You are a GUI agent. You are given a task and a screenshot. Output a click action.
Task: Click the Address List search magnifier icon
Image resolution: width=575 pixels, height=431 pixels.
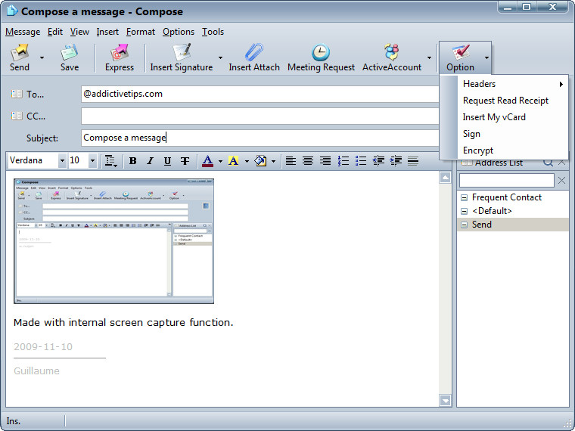pyautogui.click(x=548, y=162)
